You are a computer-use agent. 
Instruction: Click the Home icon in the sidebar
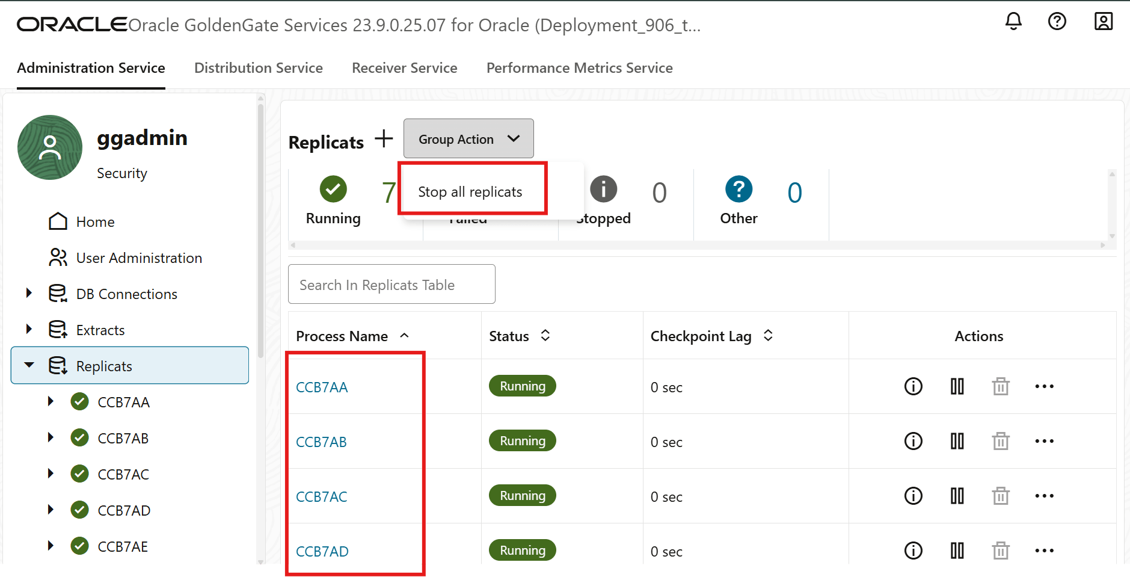pyautogui.click(x=58, y=221)
